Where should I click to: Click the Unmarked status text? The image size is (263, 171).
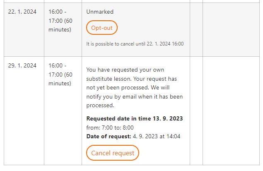coord(100,12)
